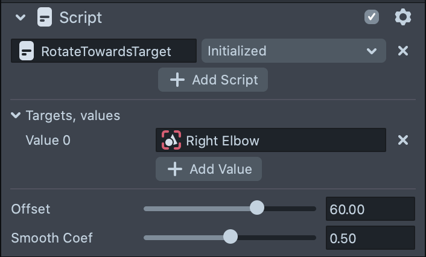Click the plus icon on Add Value

point(175,169)
